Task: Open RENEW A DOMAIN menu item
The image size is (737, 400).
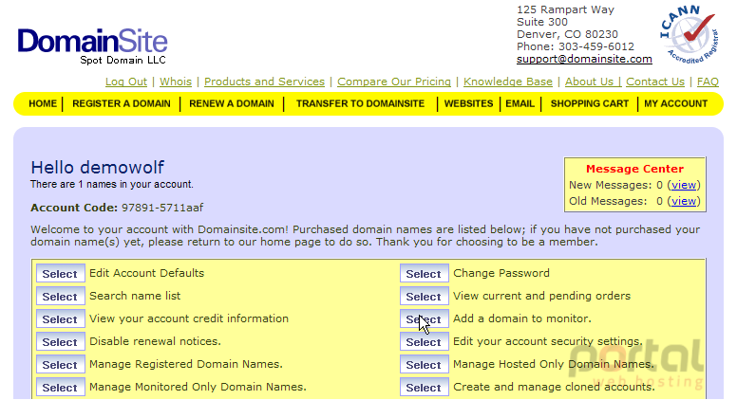Action: coord(231,103)
